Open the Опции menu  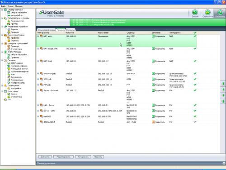(x=10, y=6)
